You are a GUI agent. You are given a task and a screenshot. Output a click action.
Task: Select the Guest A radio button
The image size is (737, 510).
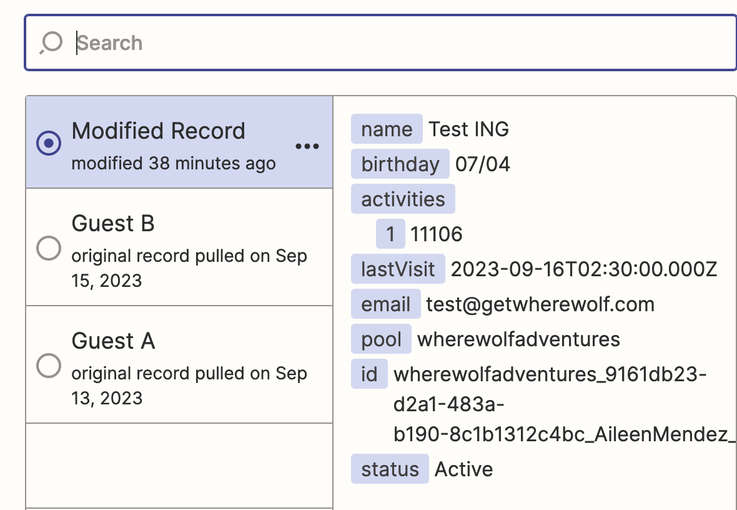pyautogui.click(x=49, y=366)
